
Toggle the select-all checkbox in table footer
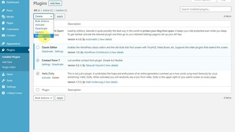coord(37,90)
